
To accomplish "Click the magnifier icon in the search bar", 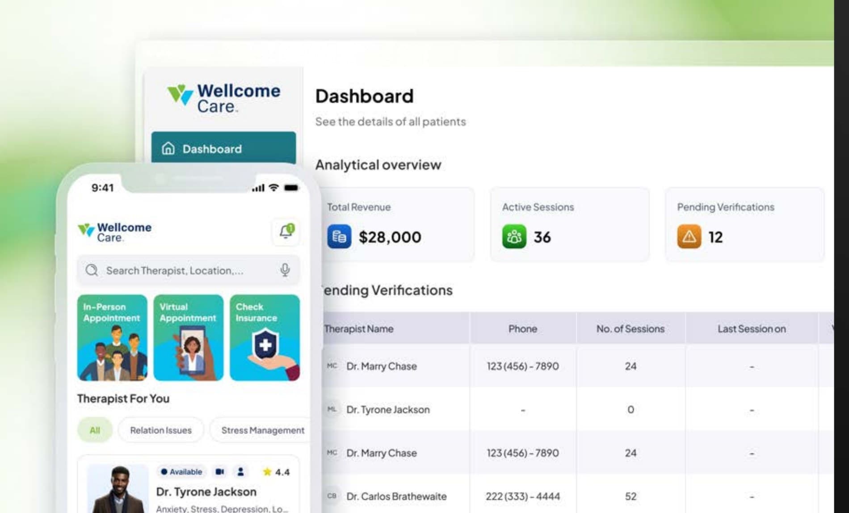I will coord(92,270).
